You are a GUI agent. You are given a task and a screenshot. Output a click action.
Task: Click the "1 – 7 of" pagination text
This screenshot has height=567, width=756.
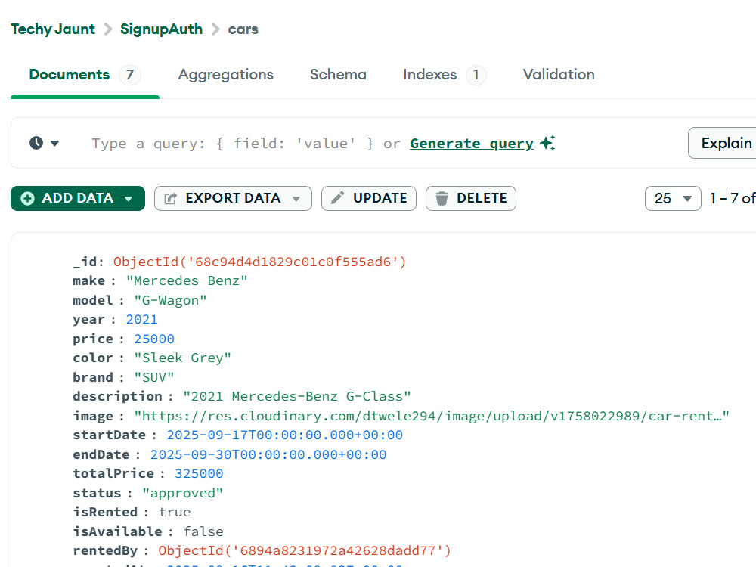(x=733, y=198)
